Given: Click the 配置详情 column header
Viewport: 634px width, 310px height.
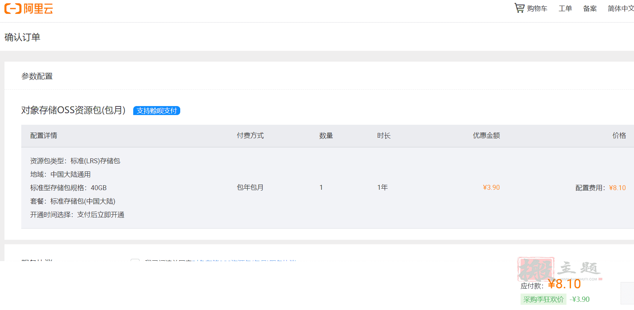Looking at the screenshot, I should coord(44,136).
